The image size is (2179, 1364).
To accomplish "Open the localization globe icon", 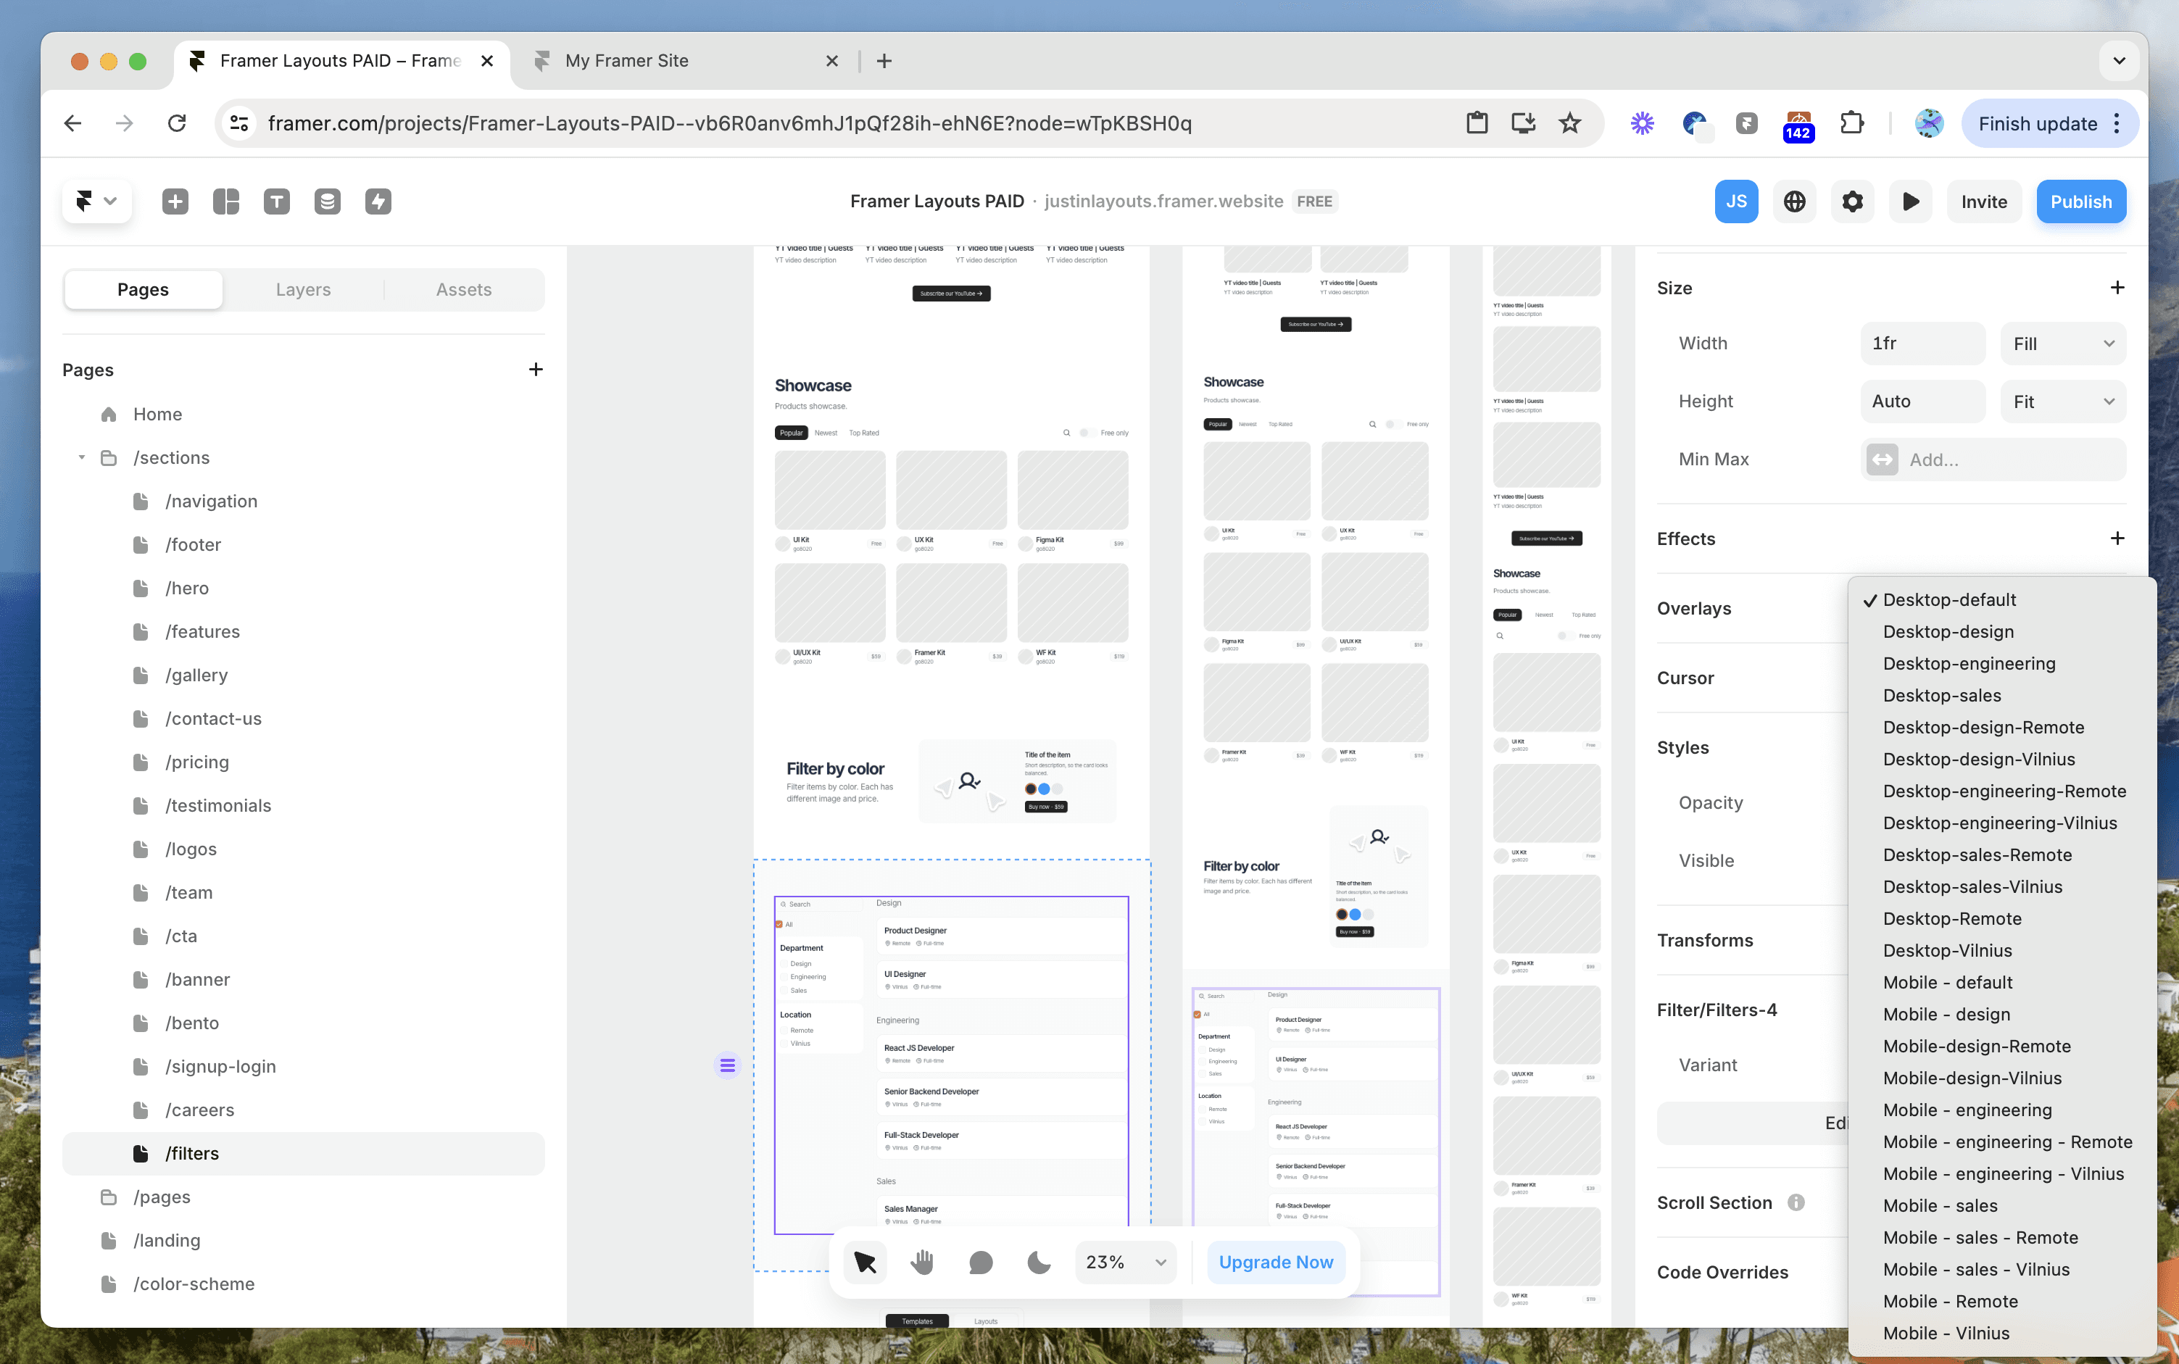I will [x=1794, y=201].
